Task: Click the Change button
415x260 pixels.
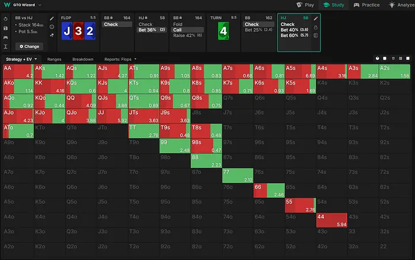Action: click(x=29, y=46)
